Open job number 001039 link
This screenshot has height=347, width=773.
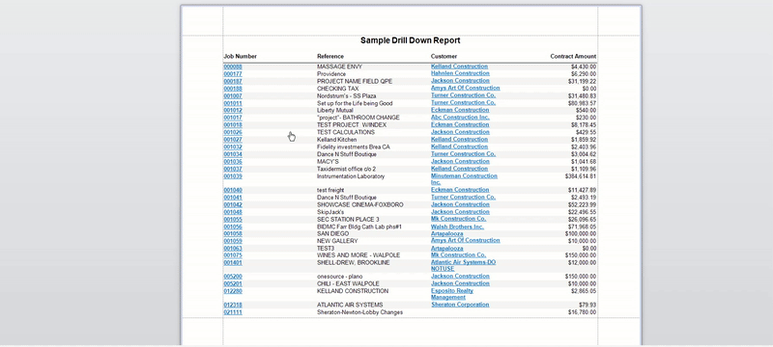[x=233, y=176]
